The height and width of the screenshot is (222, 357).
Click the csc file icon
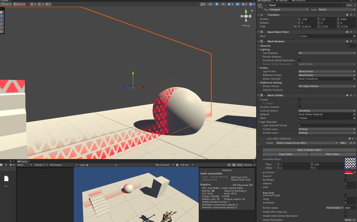pos(6,179)
